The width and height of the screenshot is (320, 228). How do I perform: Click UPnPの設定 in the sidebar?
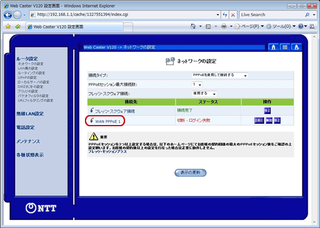coord(27,77)
